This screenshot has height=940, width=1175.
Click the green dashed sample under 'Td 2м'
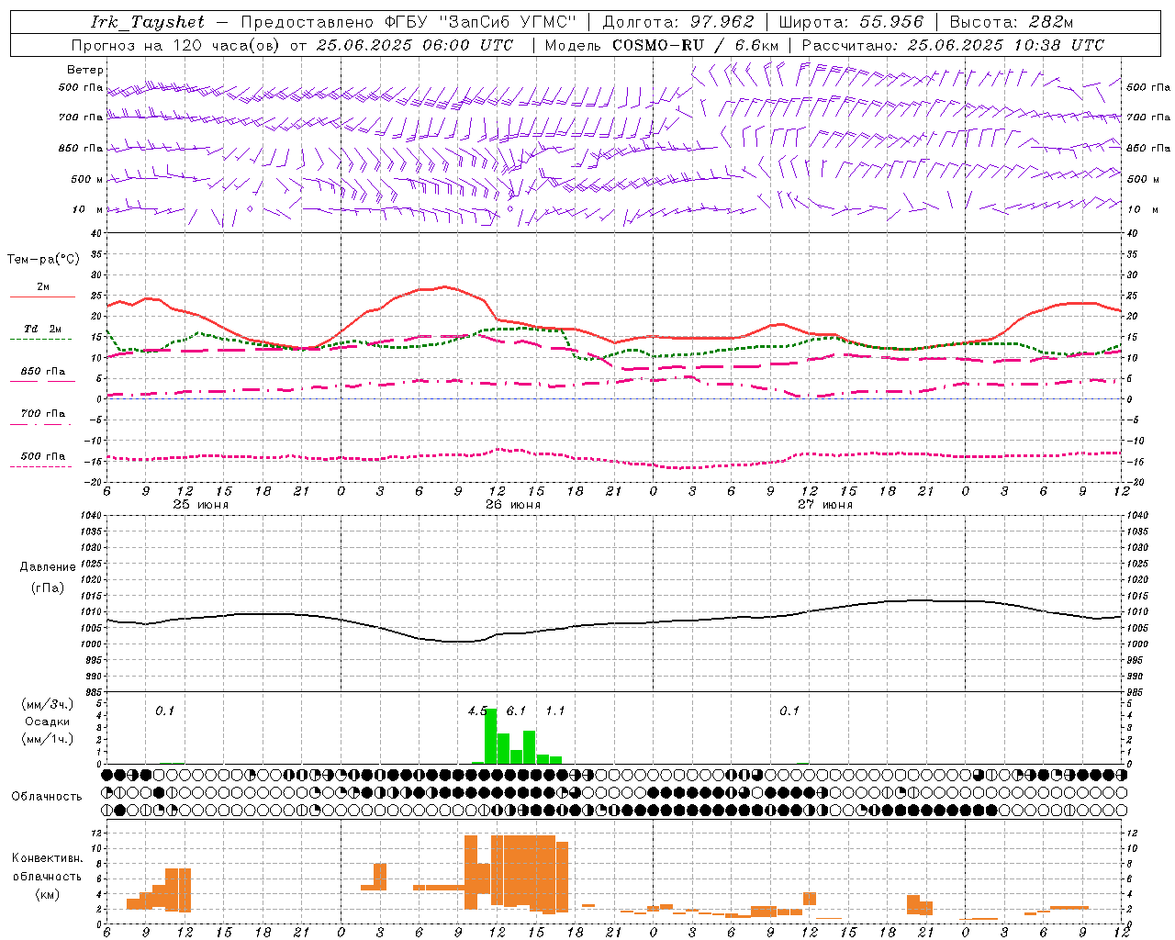(41, 340)
